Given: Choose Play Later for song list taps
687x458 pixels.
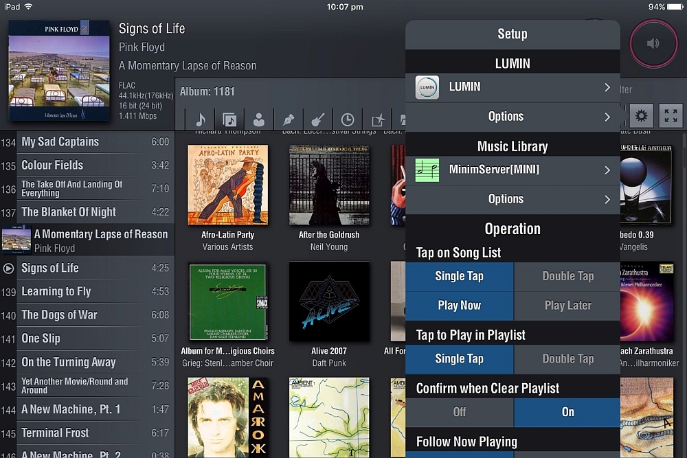Looking at the screenshot, I should click(x=567, y=306).
